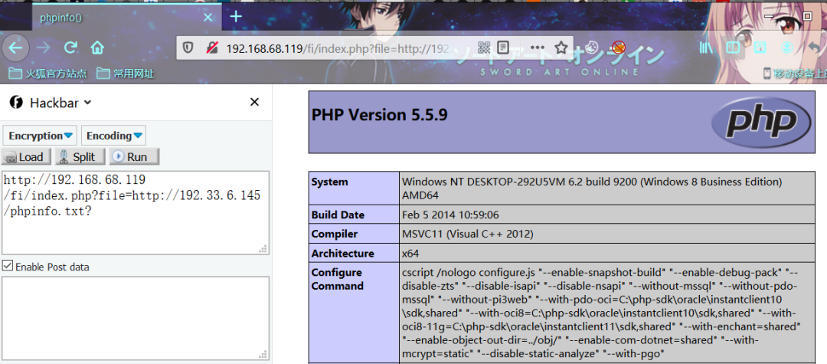Go to the browser home page
The height and width of the screenshot is (364, 827).
[x=97, y=48]
